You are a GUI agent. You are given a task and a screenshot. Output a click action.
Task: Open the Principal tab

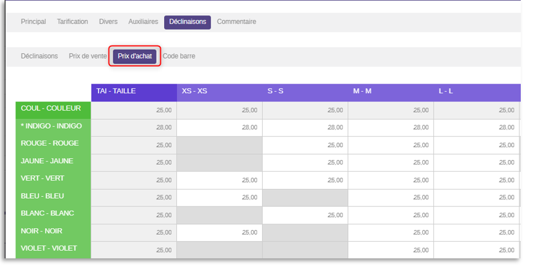[33, 22]
